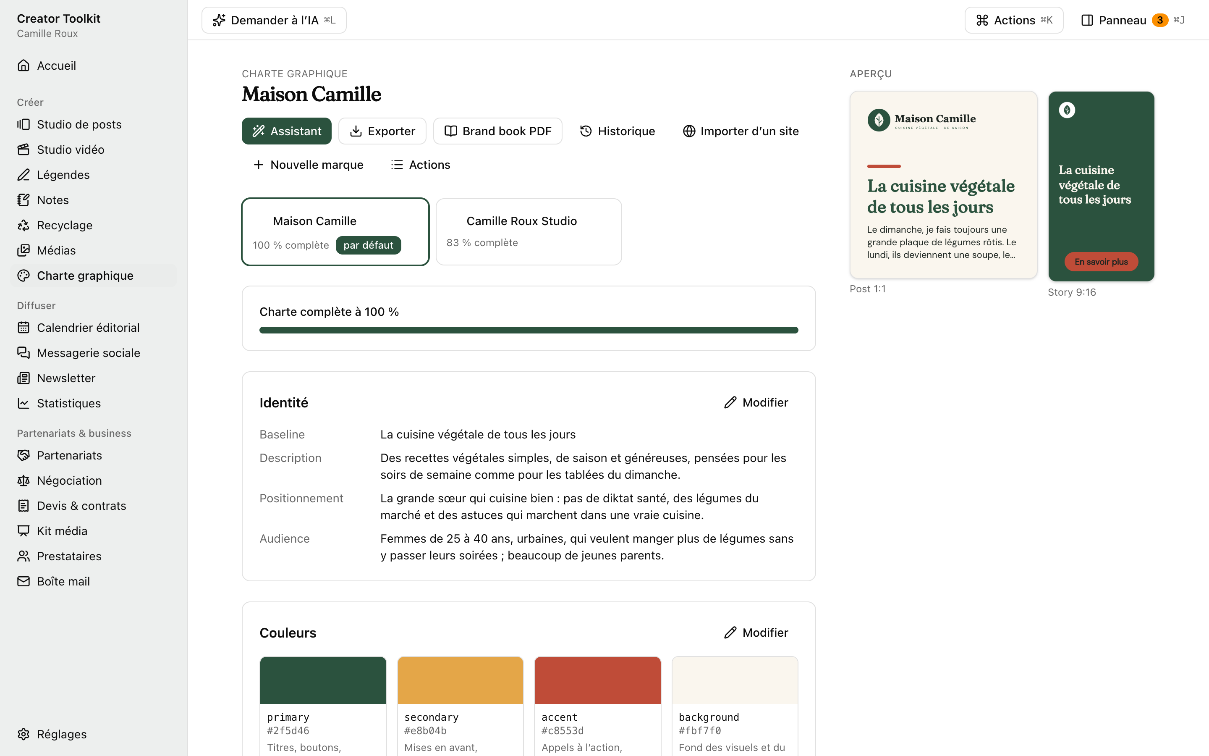Go to Studio vidéo

click(x=94, y=150)
